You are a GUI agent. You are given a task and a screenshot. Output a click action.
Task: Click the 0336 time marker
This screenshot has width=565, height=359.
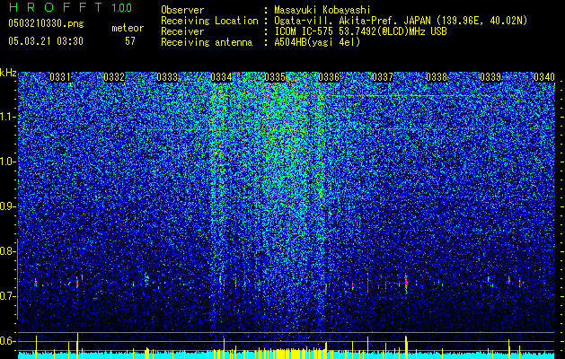tap(329, 77)
